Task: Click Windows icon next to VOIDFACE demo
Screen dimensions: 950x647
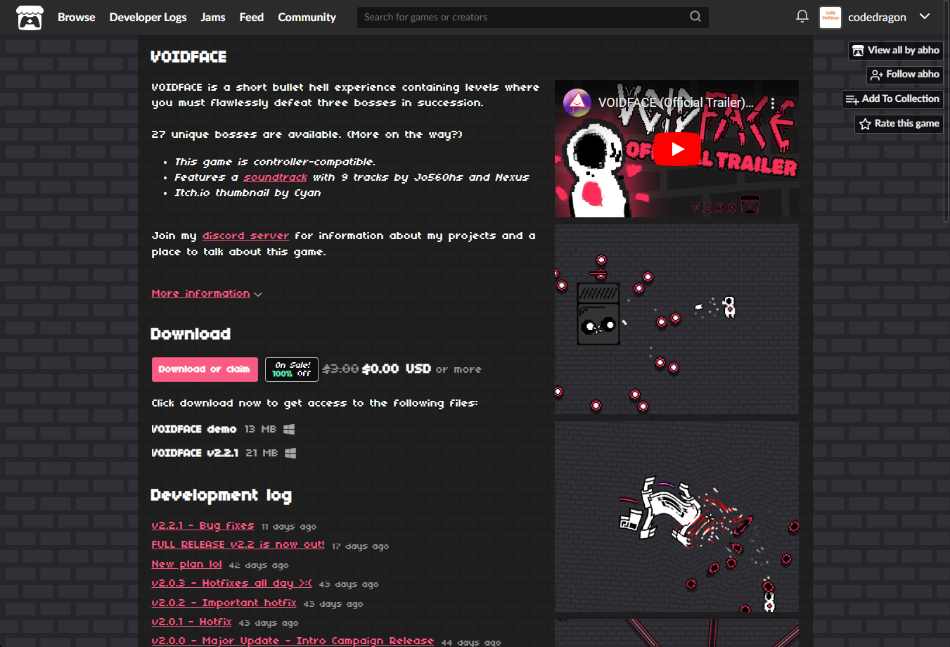Action: pos(289,429)
